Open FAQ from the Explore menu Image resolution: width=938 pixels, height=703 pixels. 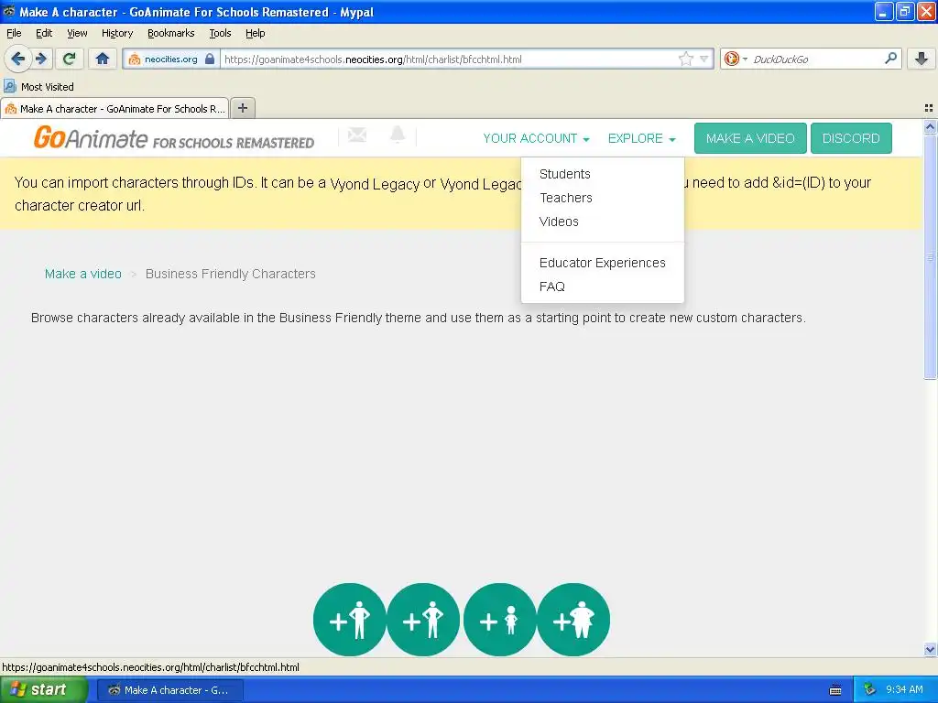[551, 287]
